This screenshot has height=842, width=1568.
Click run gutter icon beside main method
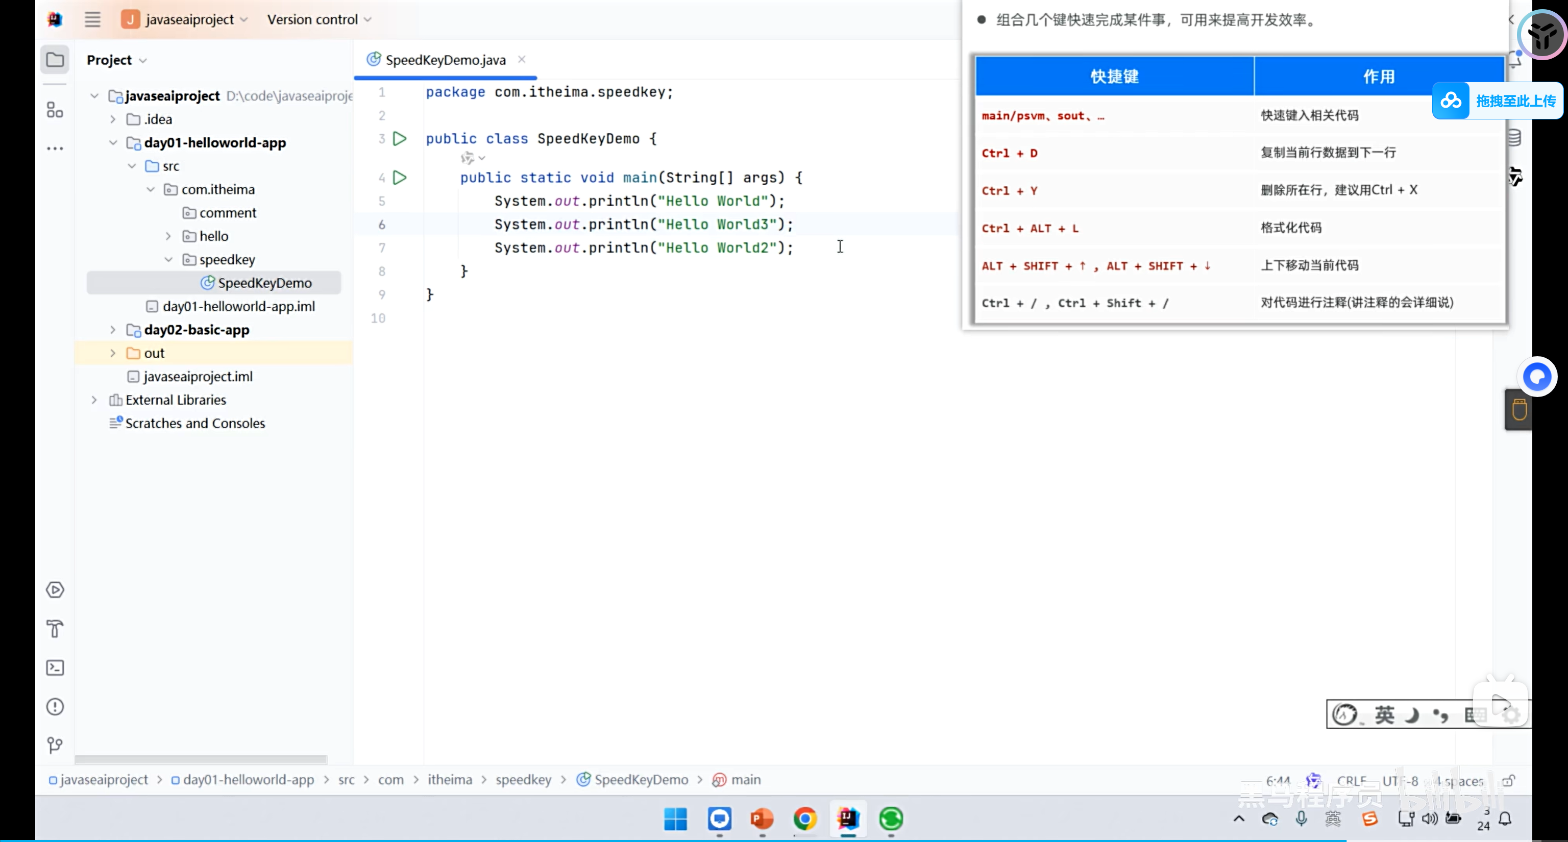point(400,178)
